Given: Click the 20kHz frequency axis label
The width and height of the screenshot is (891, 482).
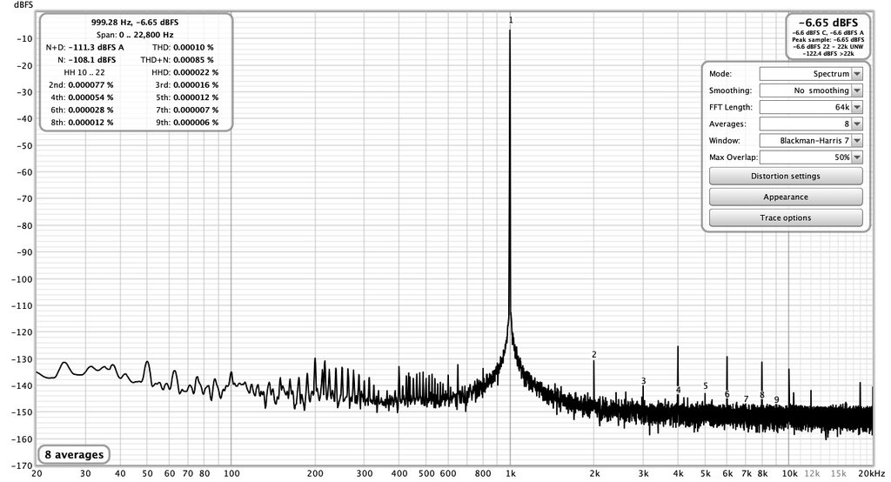Looking at the screenshot, I should tap(871, 473).
